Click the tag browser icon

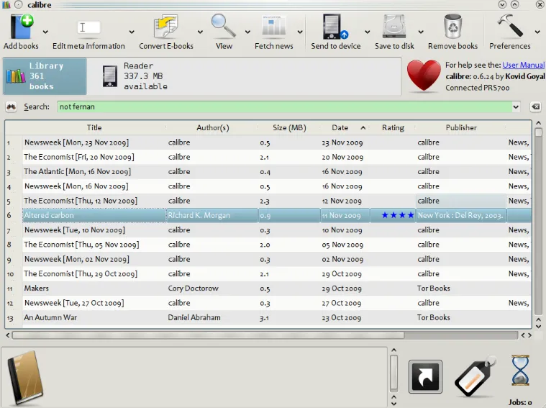click(x=476, y=376)
